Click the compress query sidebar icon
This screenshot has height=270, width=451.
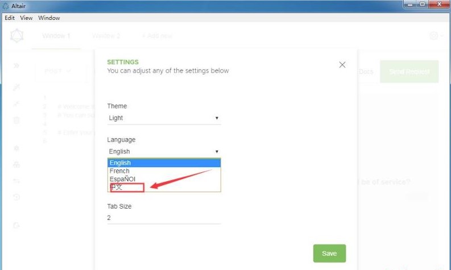[x=16, y=103]
